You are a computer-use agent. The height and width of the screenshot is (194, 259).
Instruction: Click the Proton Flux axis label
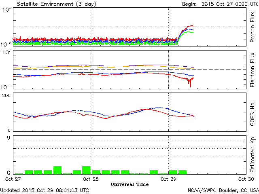point(252,27)
